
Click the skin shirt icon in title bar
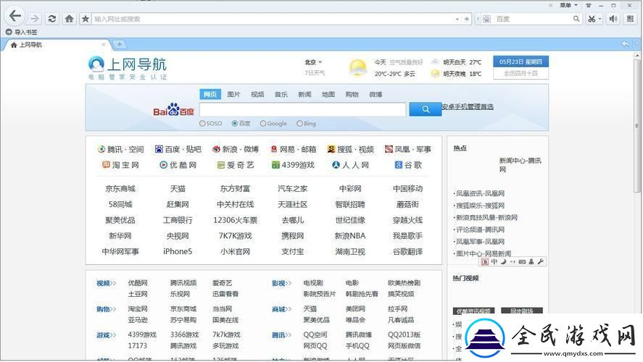point(589,5)
